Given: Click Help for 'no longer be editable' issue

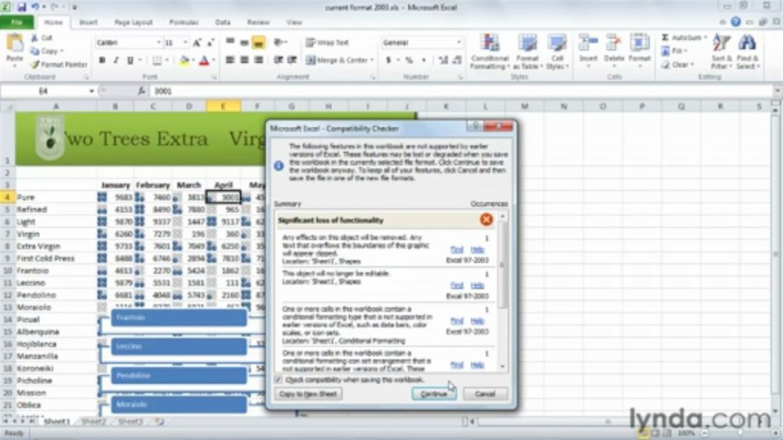Looking at the screenshot, I should pyautogui.click(x=478, y=285).
